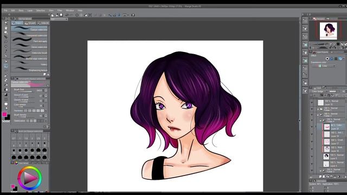The width and height of the screenshot is (347, 195).
Task: Open the Layer menu
Action: click(30, 10)
